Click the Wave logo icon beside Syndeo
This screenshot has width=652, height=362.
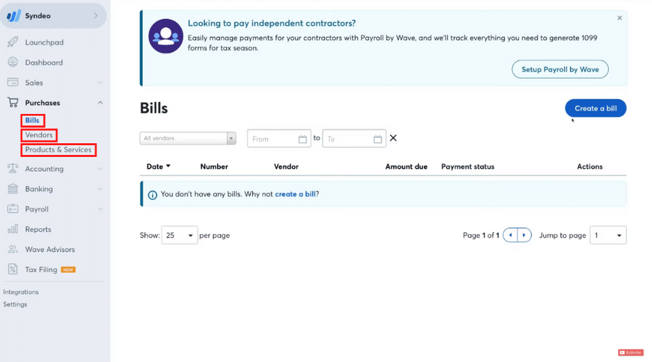14,16
